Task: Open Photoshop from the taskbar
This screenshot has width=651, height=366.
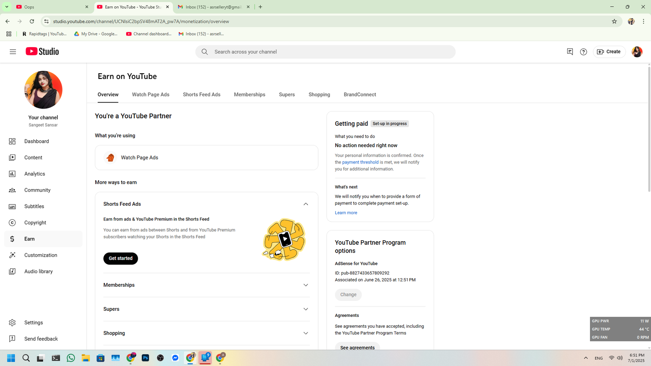Action: click(145, 358)
